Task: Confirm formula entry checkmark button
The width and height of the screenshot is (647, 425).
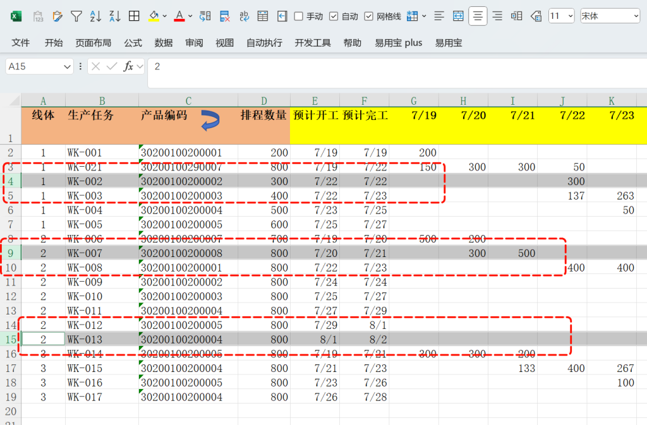Action: 111,66
